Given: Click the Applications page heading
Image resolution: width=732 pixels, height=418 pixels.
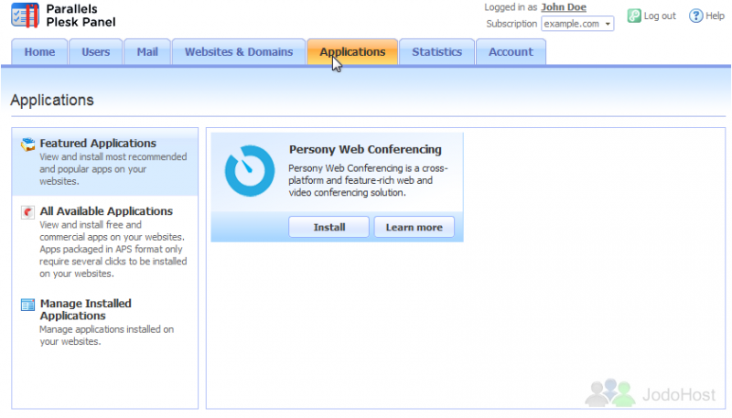Looking at the screenshot, I should (x=52, y=100).
